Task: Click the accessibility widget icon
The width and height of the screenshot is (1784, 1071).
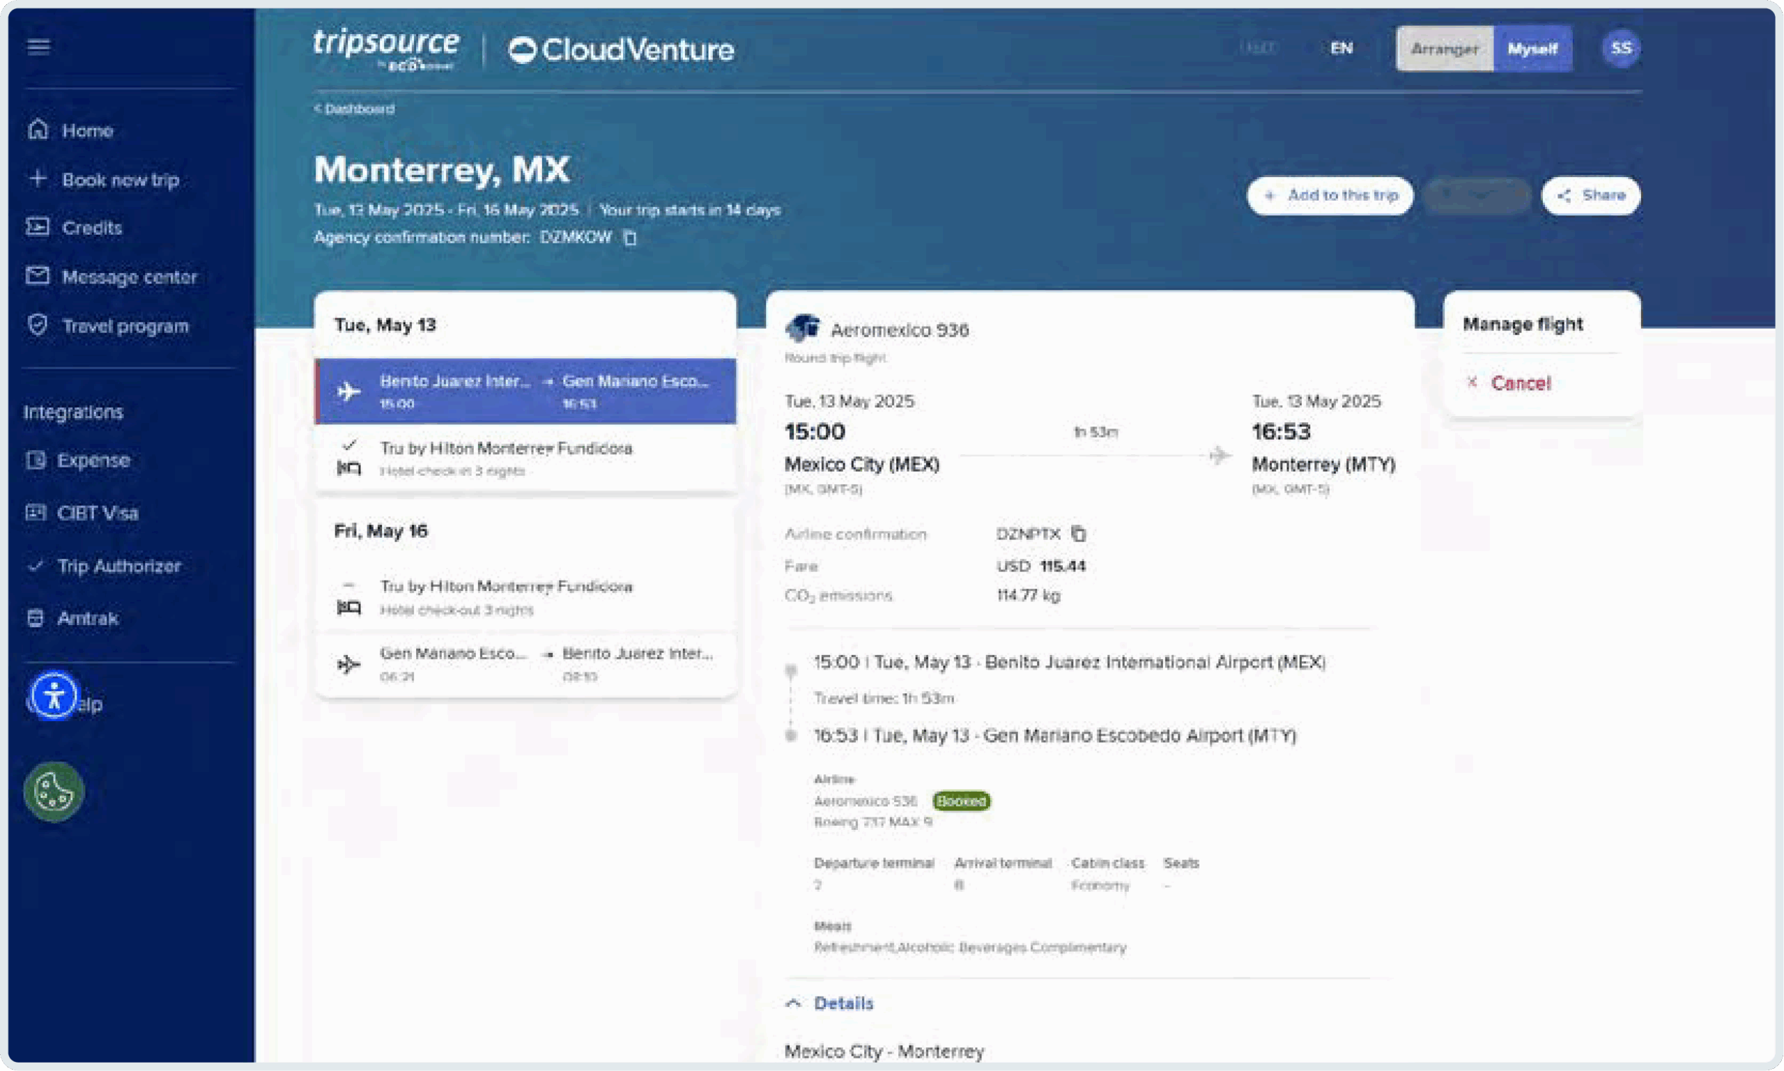Action: coord(54,695)
